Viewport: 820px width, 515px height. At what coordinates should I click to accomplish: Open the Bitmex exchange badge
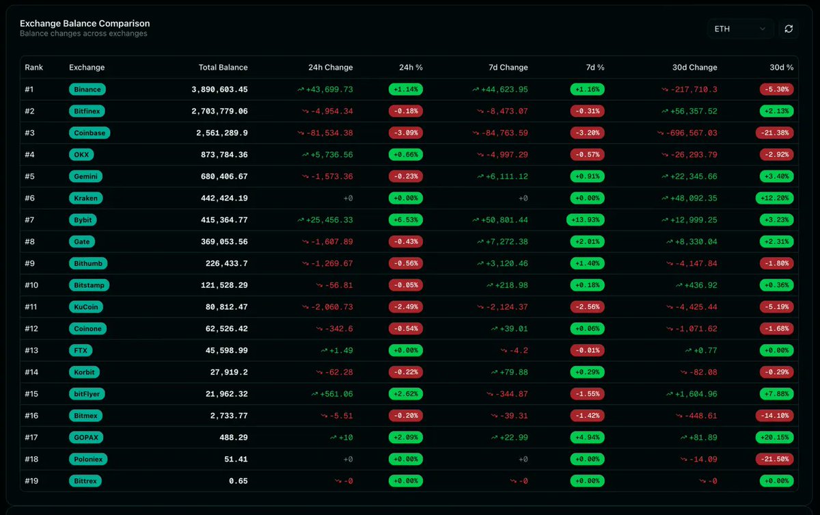click(85, 416)
